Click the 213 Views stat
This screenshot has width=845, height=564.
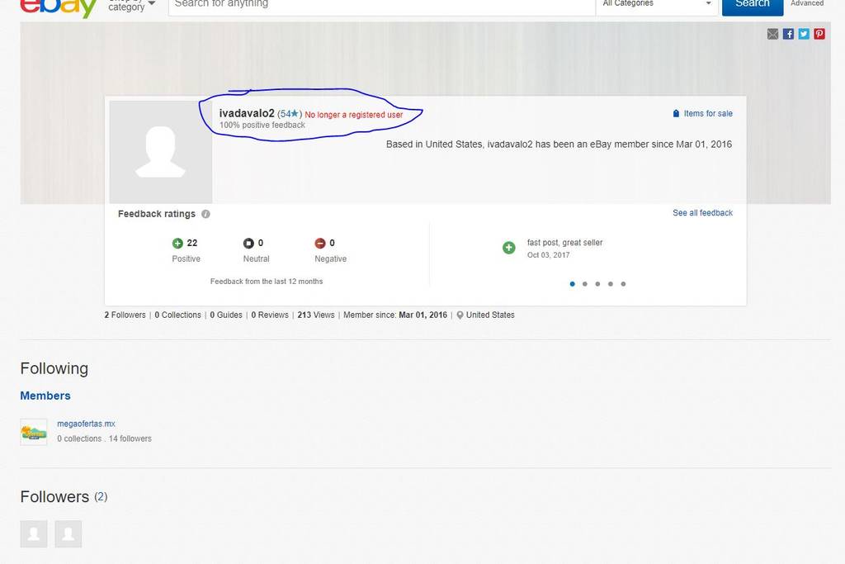click(316, 315)
